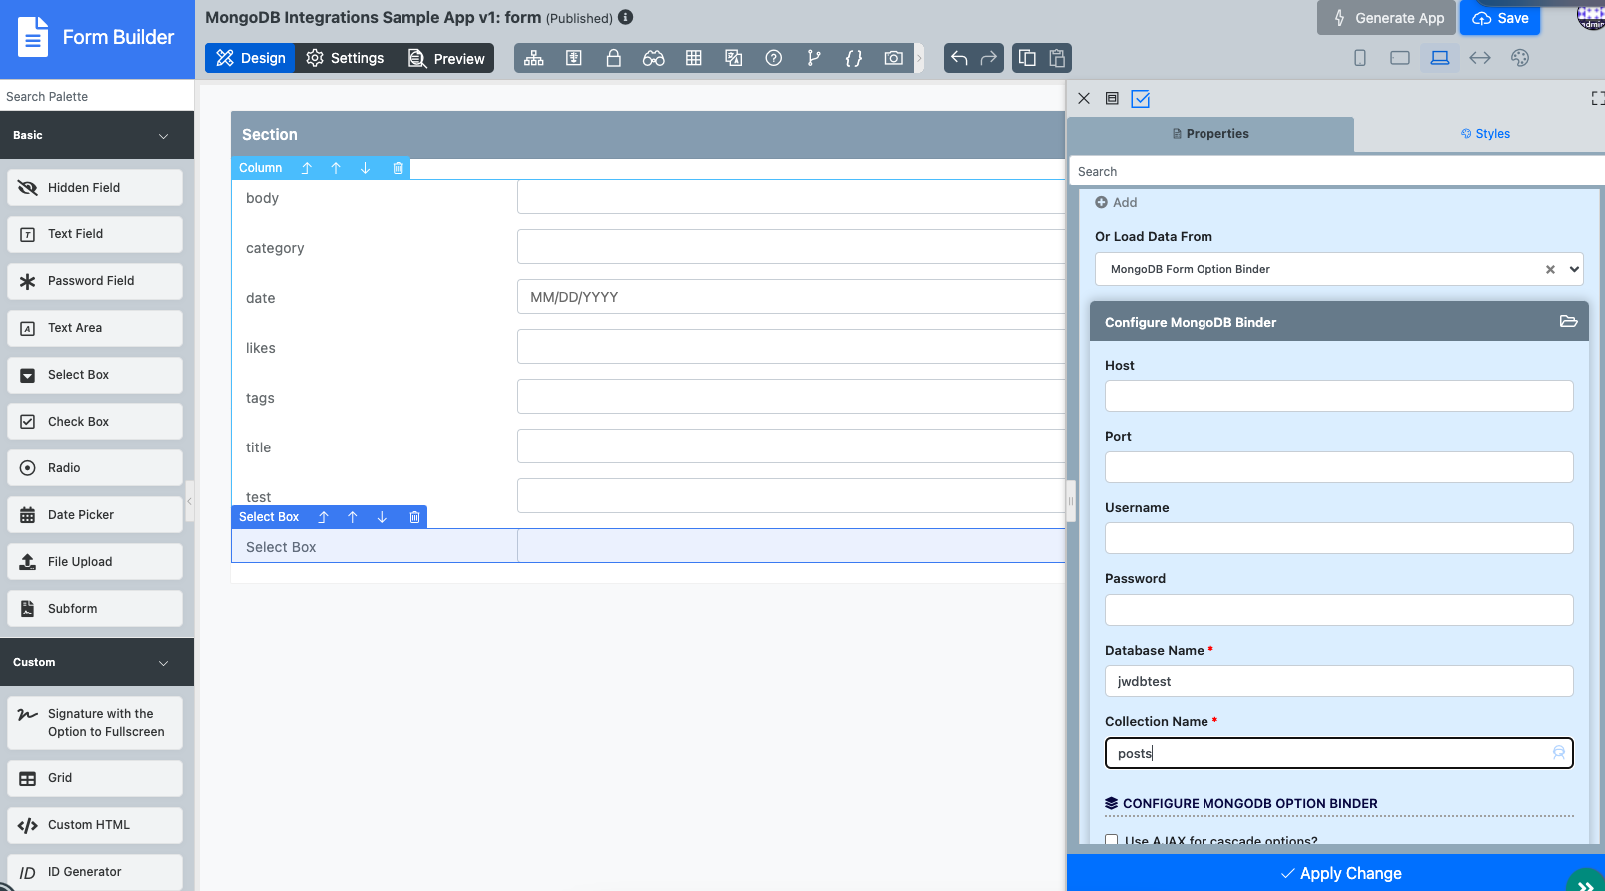The image size is (1605, 891).
Task: Click the Database Name input field
Action: (1338, 681)
